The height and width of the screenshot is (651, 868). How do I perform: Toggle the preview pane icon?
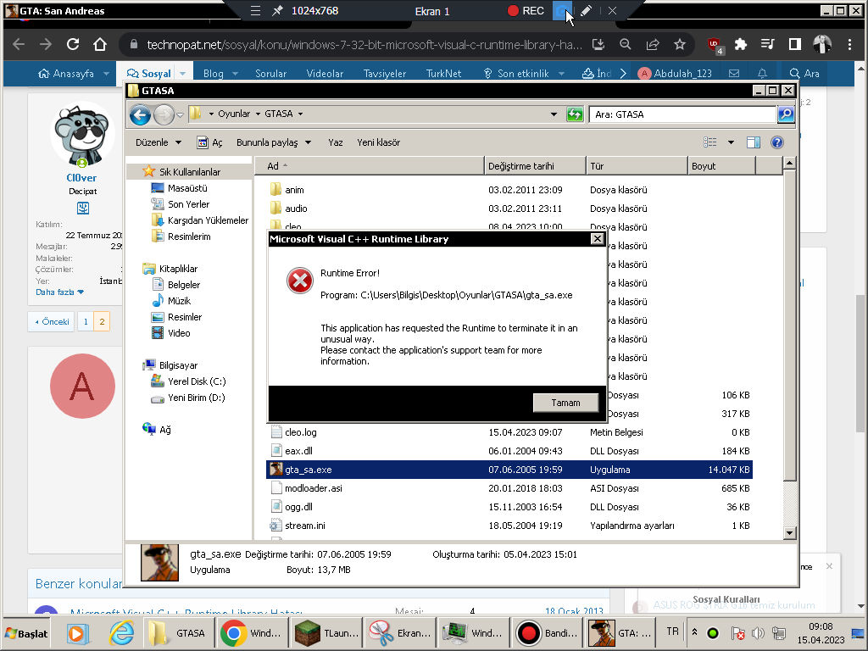pos(753,142)
